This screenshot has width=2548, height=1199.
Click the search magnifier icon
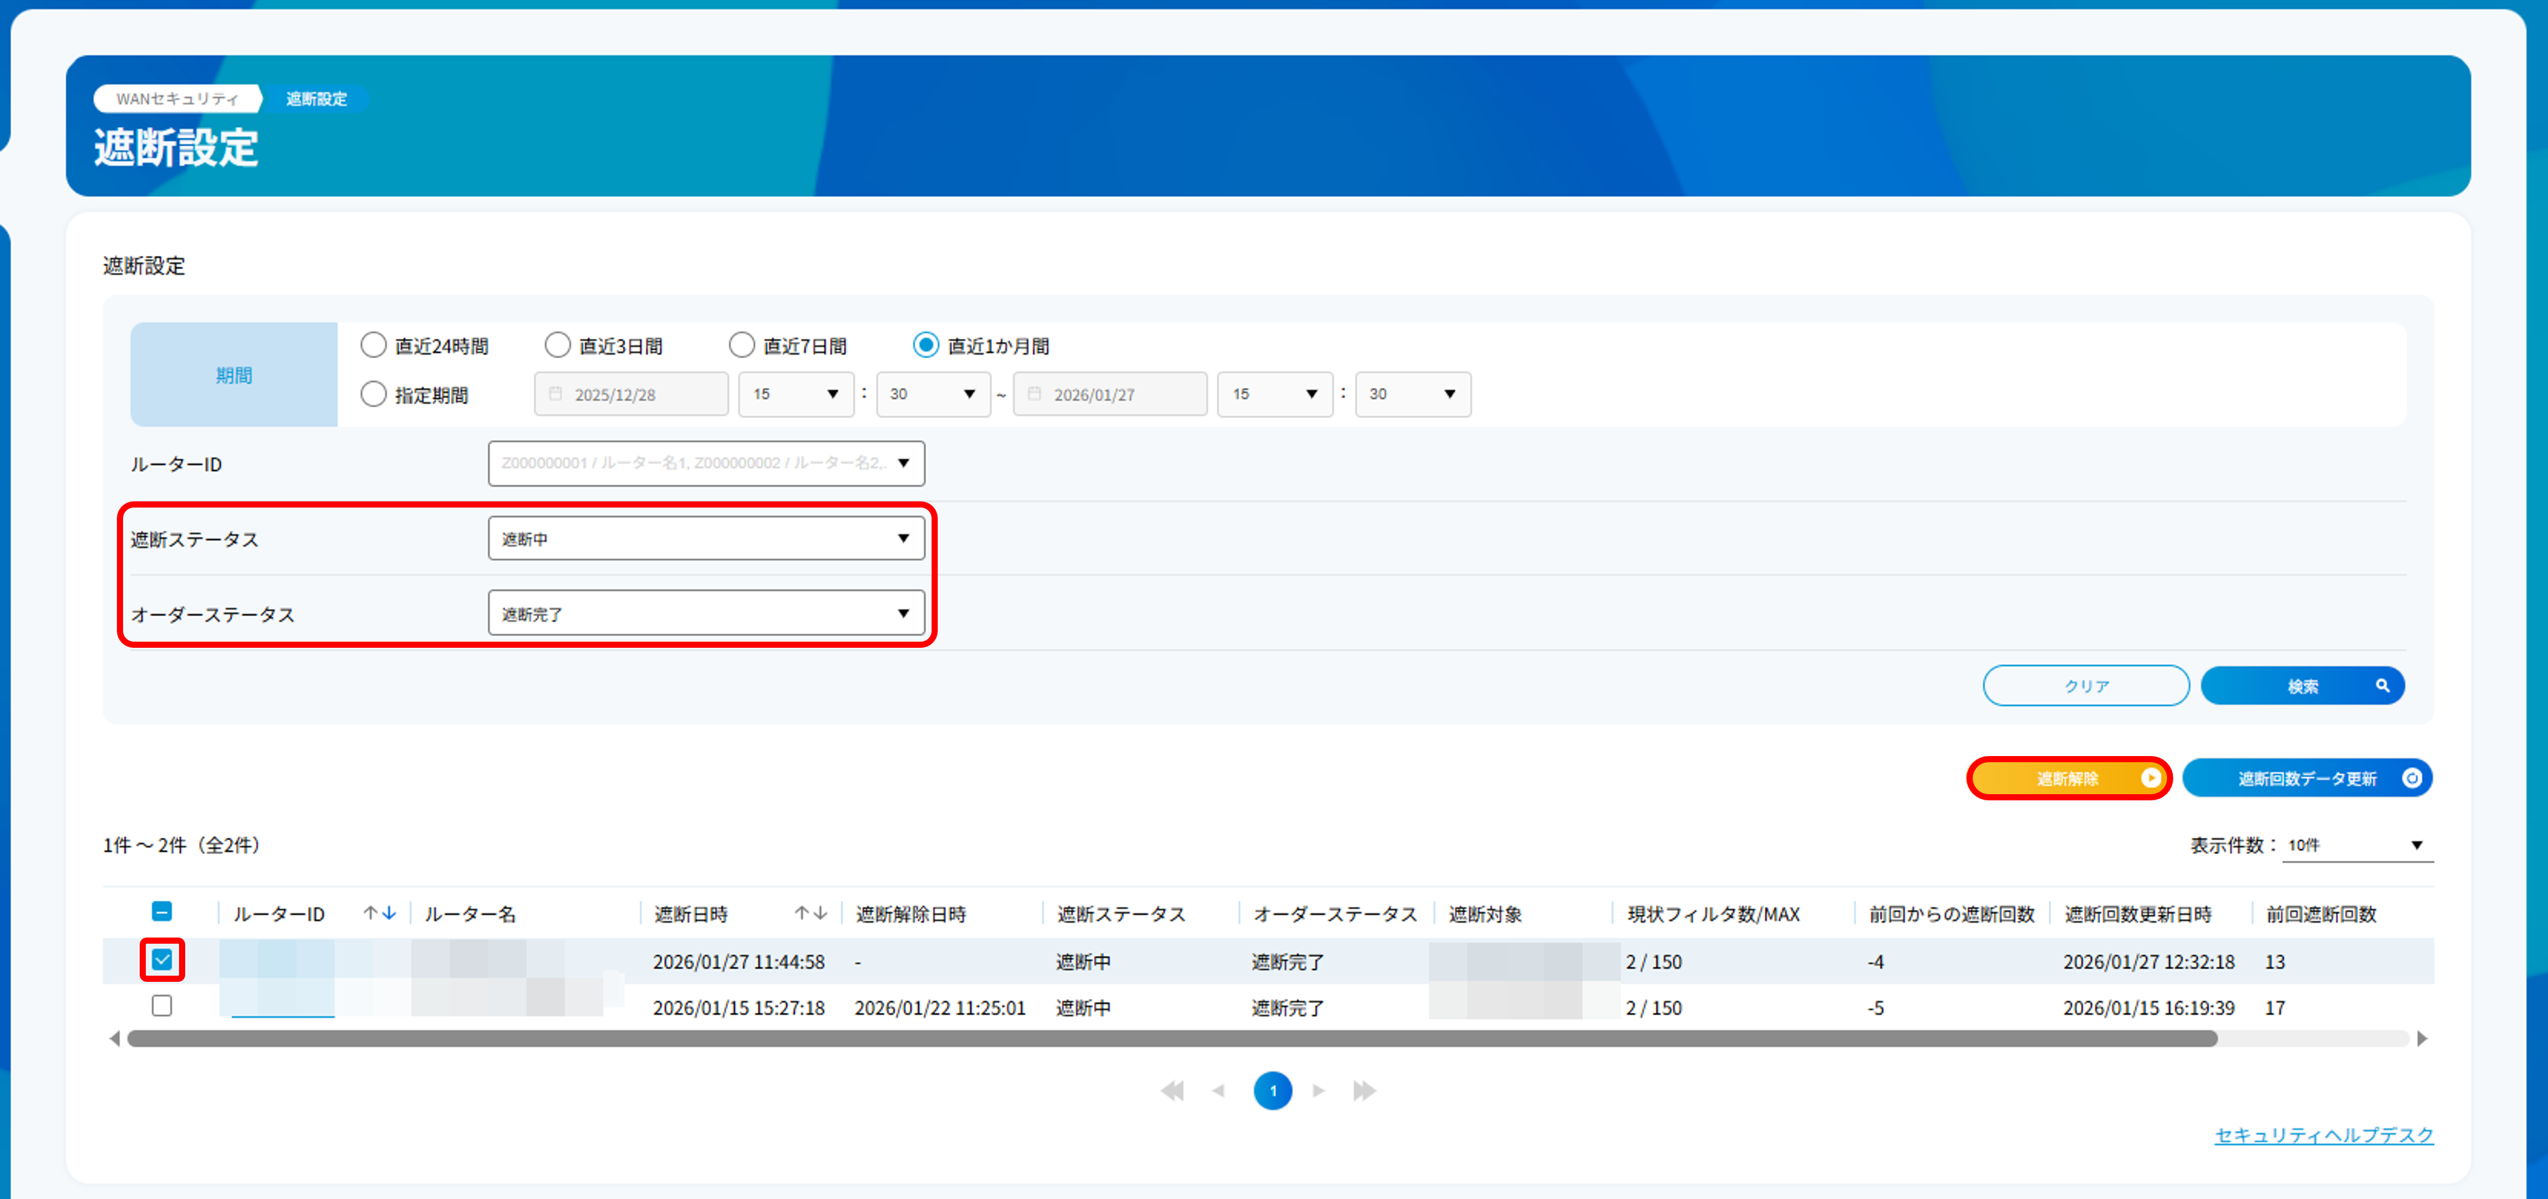point(2382,685)
